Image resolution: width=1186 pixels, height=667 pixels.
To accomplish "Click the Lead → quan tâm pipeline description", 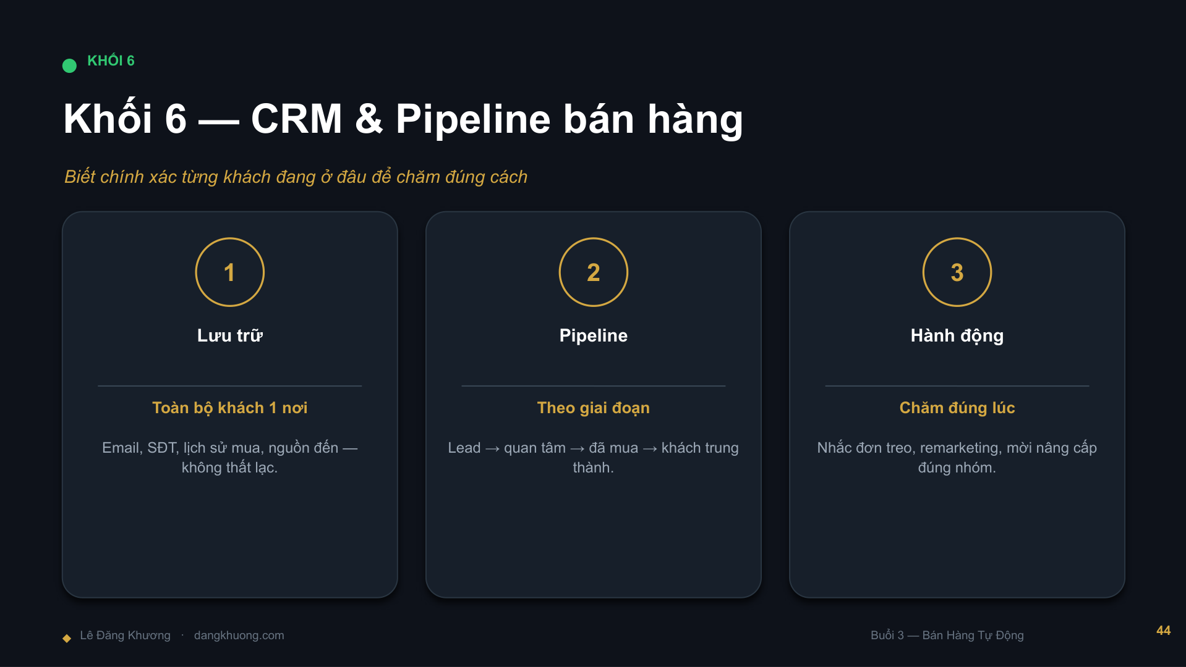I will click(593, 458).
